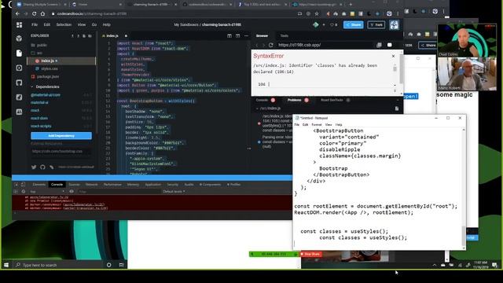This screenshot has width=503, height=283.
Task: Click the blue Share button
Action: tap(353, 24)
